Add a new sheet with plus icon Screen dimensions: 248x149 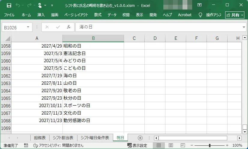click(x=140, y=138)
